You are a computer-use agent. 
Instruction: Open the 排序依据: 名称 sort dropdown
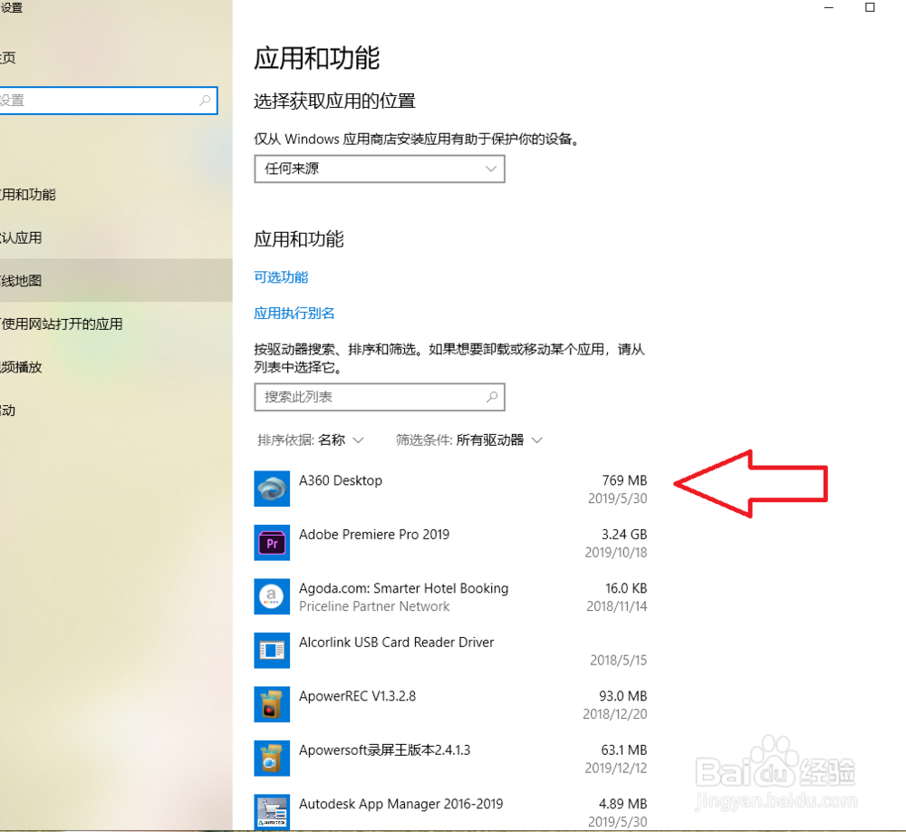(x=311, y=440)
